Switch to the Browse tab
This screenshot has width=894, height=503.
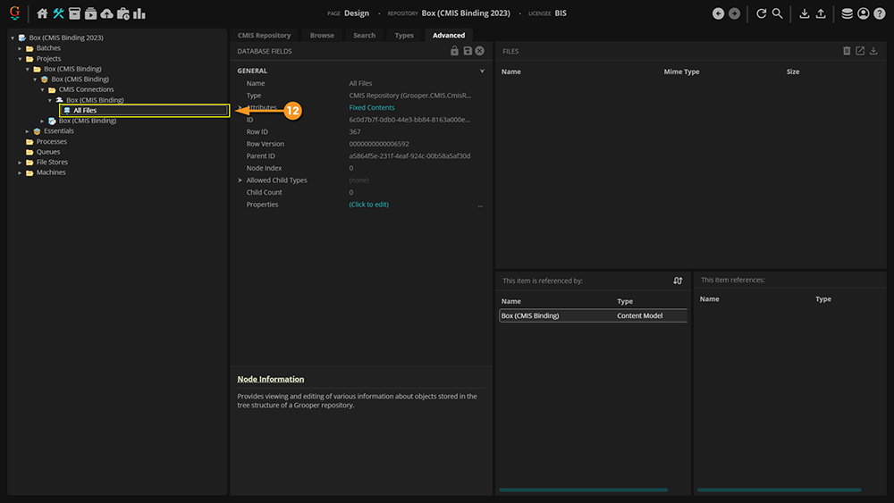pos(322,35)
